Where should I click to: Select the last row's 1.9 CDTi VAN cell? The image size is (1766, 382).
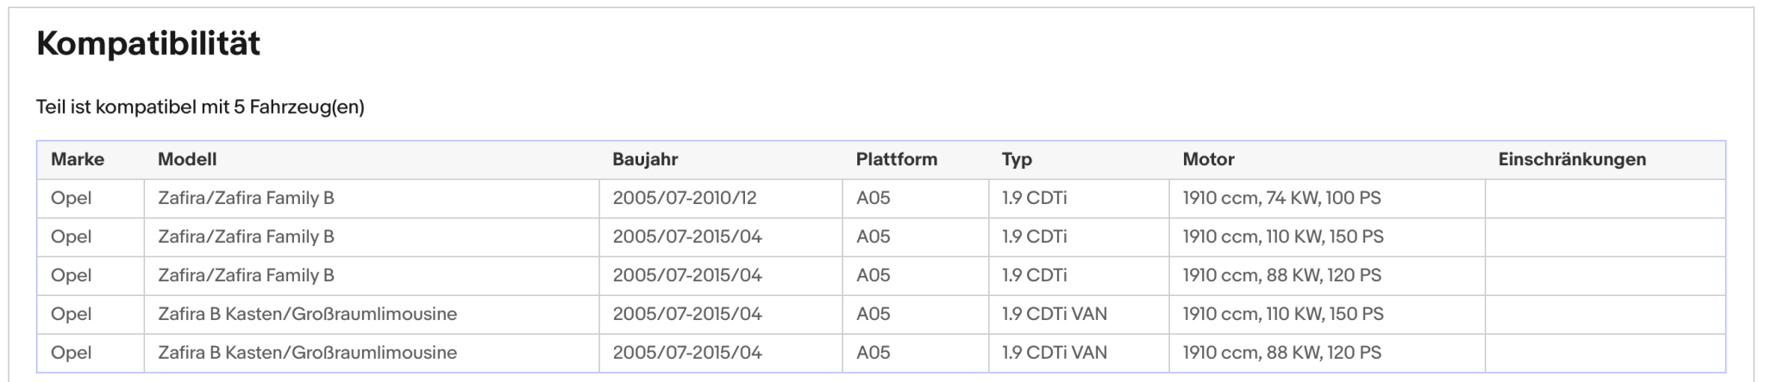pyautogui.click(x=1079, y=353)
